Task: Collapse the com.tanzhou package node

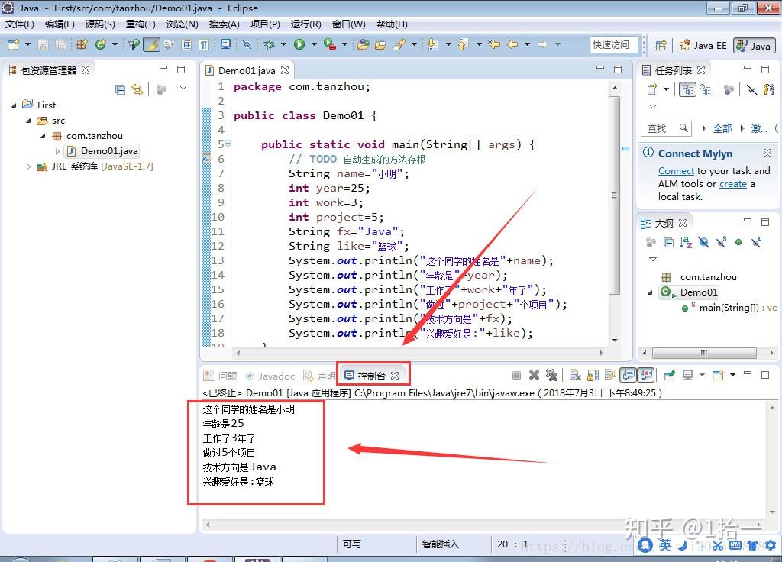Action: [x=44, y=135]
